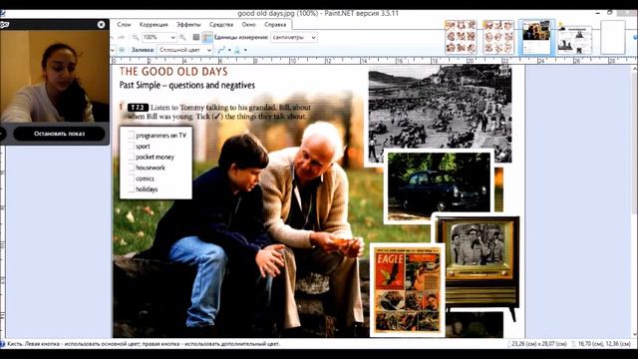The image size is (638, 359).
Task: Open the Эффекты menu
Action: tap(188, 25)
